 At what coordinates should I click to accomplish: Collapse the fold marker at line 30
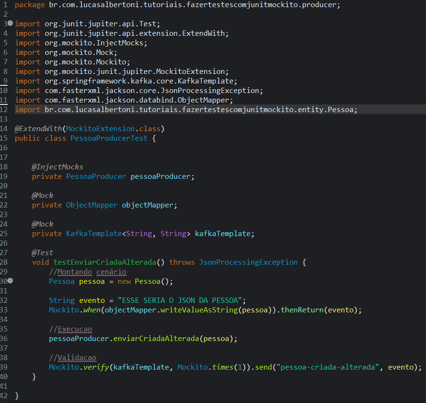(10, 281)
